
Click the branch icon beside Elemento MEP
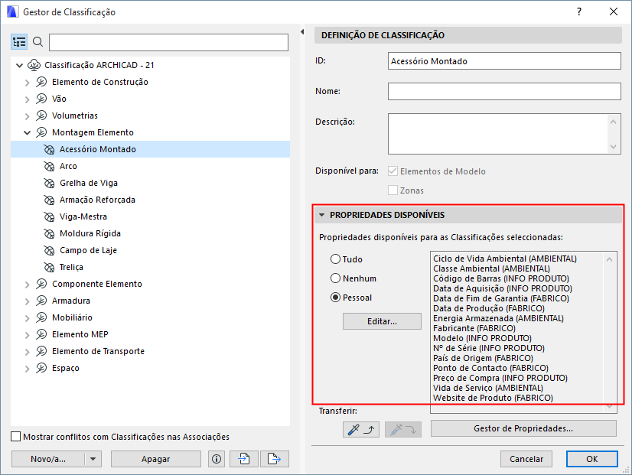coord(41,335)
